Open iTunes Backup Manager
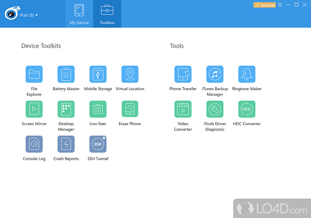311x218 pixels. pos(215,74)
